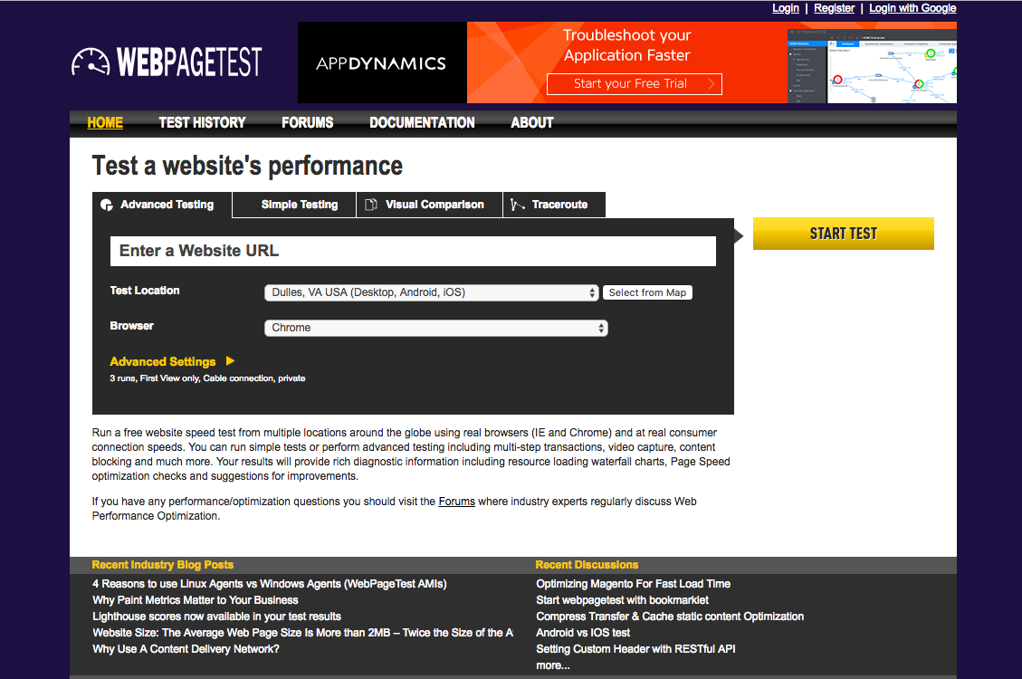The image size is (1022, 679).
Task: Click Forums link in description paragraph
Action: tap(456, 502)
